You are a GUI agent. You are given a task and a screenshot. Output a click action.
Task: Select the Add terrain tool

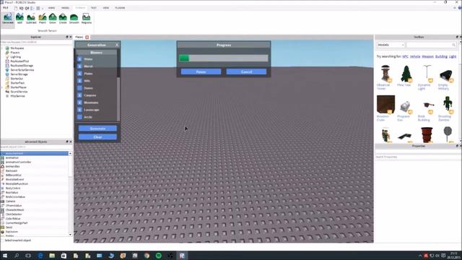[x=19, y=19]
